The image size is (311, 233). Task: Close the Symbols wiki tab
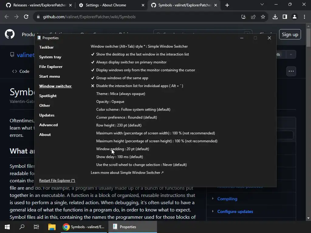[216, 5]
